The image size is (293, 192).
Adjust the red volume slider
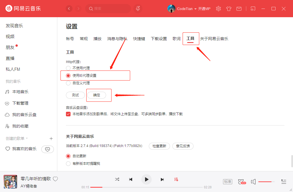pos(266,182)
